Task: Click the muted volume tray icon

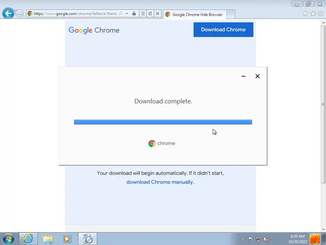Action: 266,239
